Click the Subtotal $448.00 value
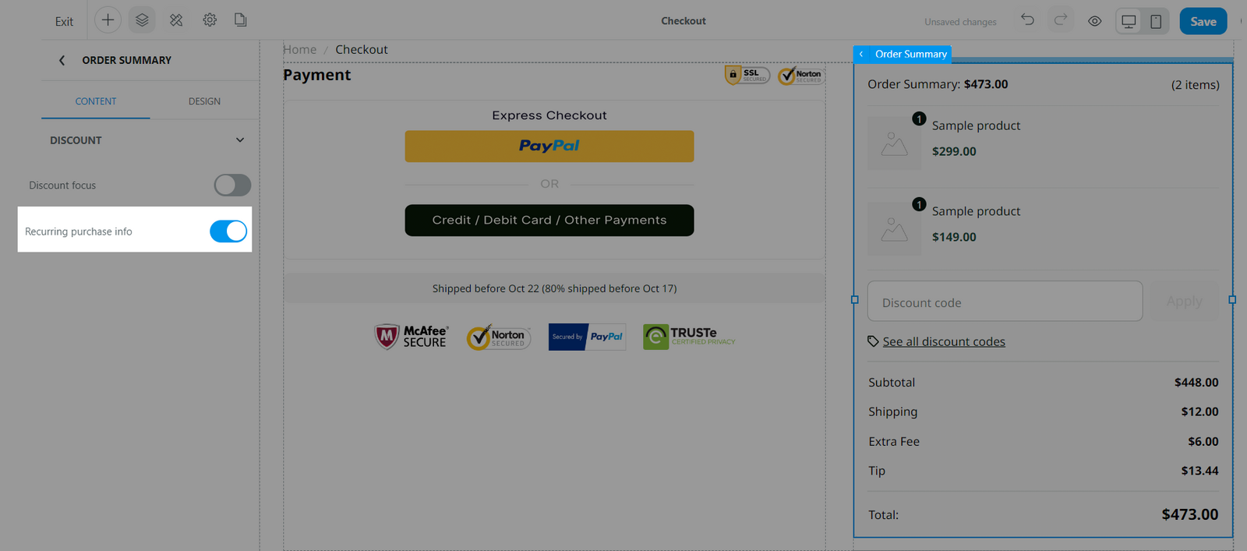Image resolution: width=1247 pixels, height=551 pixels. tap(1196, 383)
